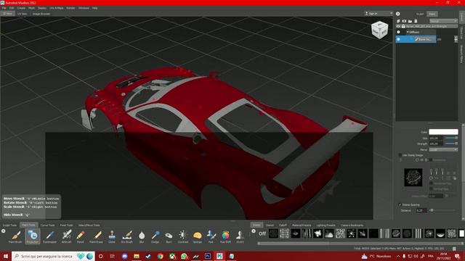Open the UV View tab

click(x=22, y=14)
